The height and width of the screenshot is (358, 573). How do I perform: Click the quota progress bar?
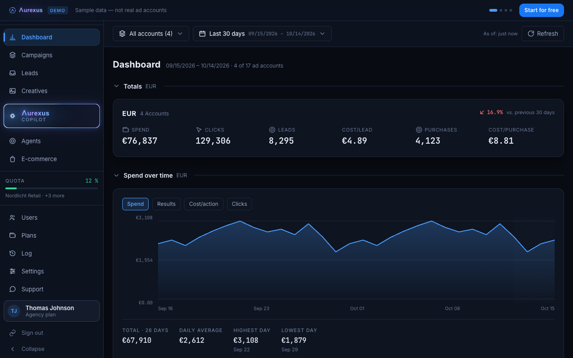pyautogui.click(x=51, y=188)
